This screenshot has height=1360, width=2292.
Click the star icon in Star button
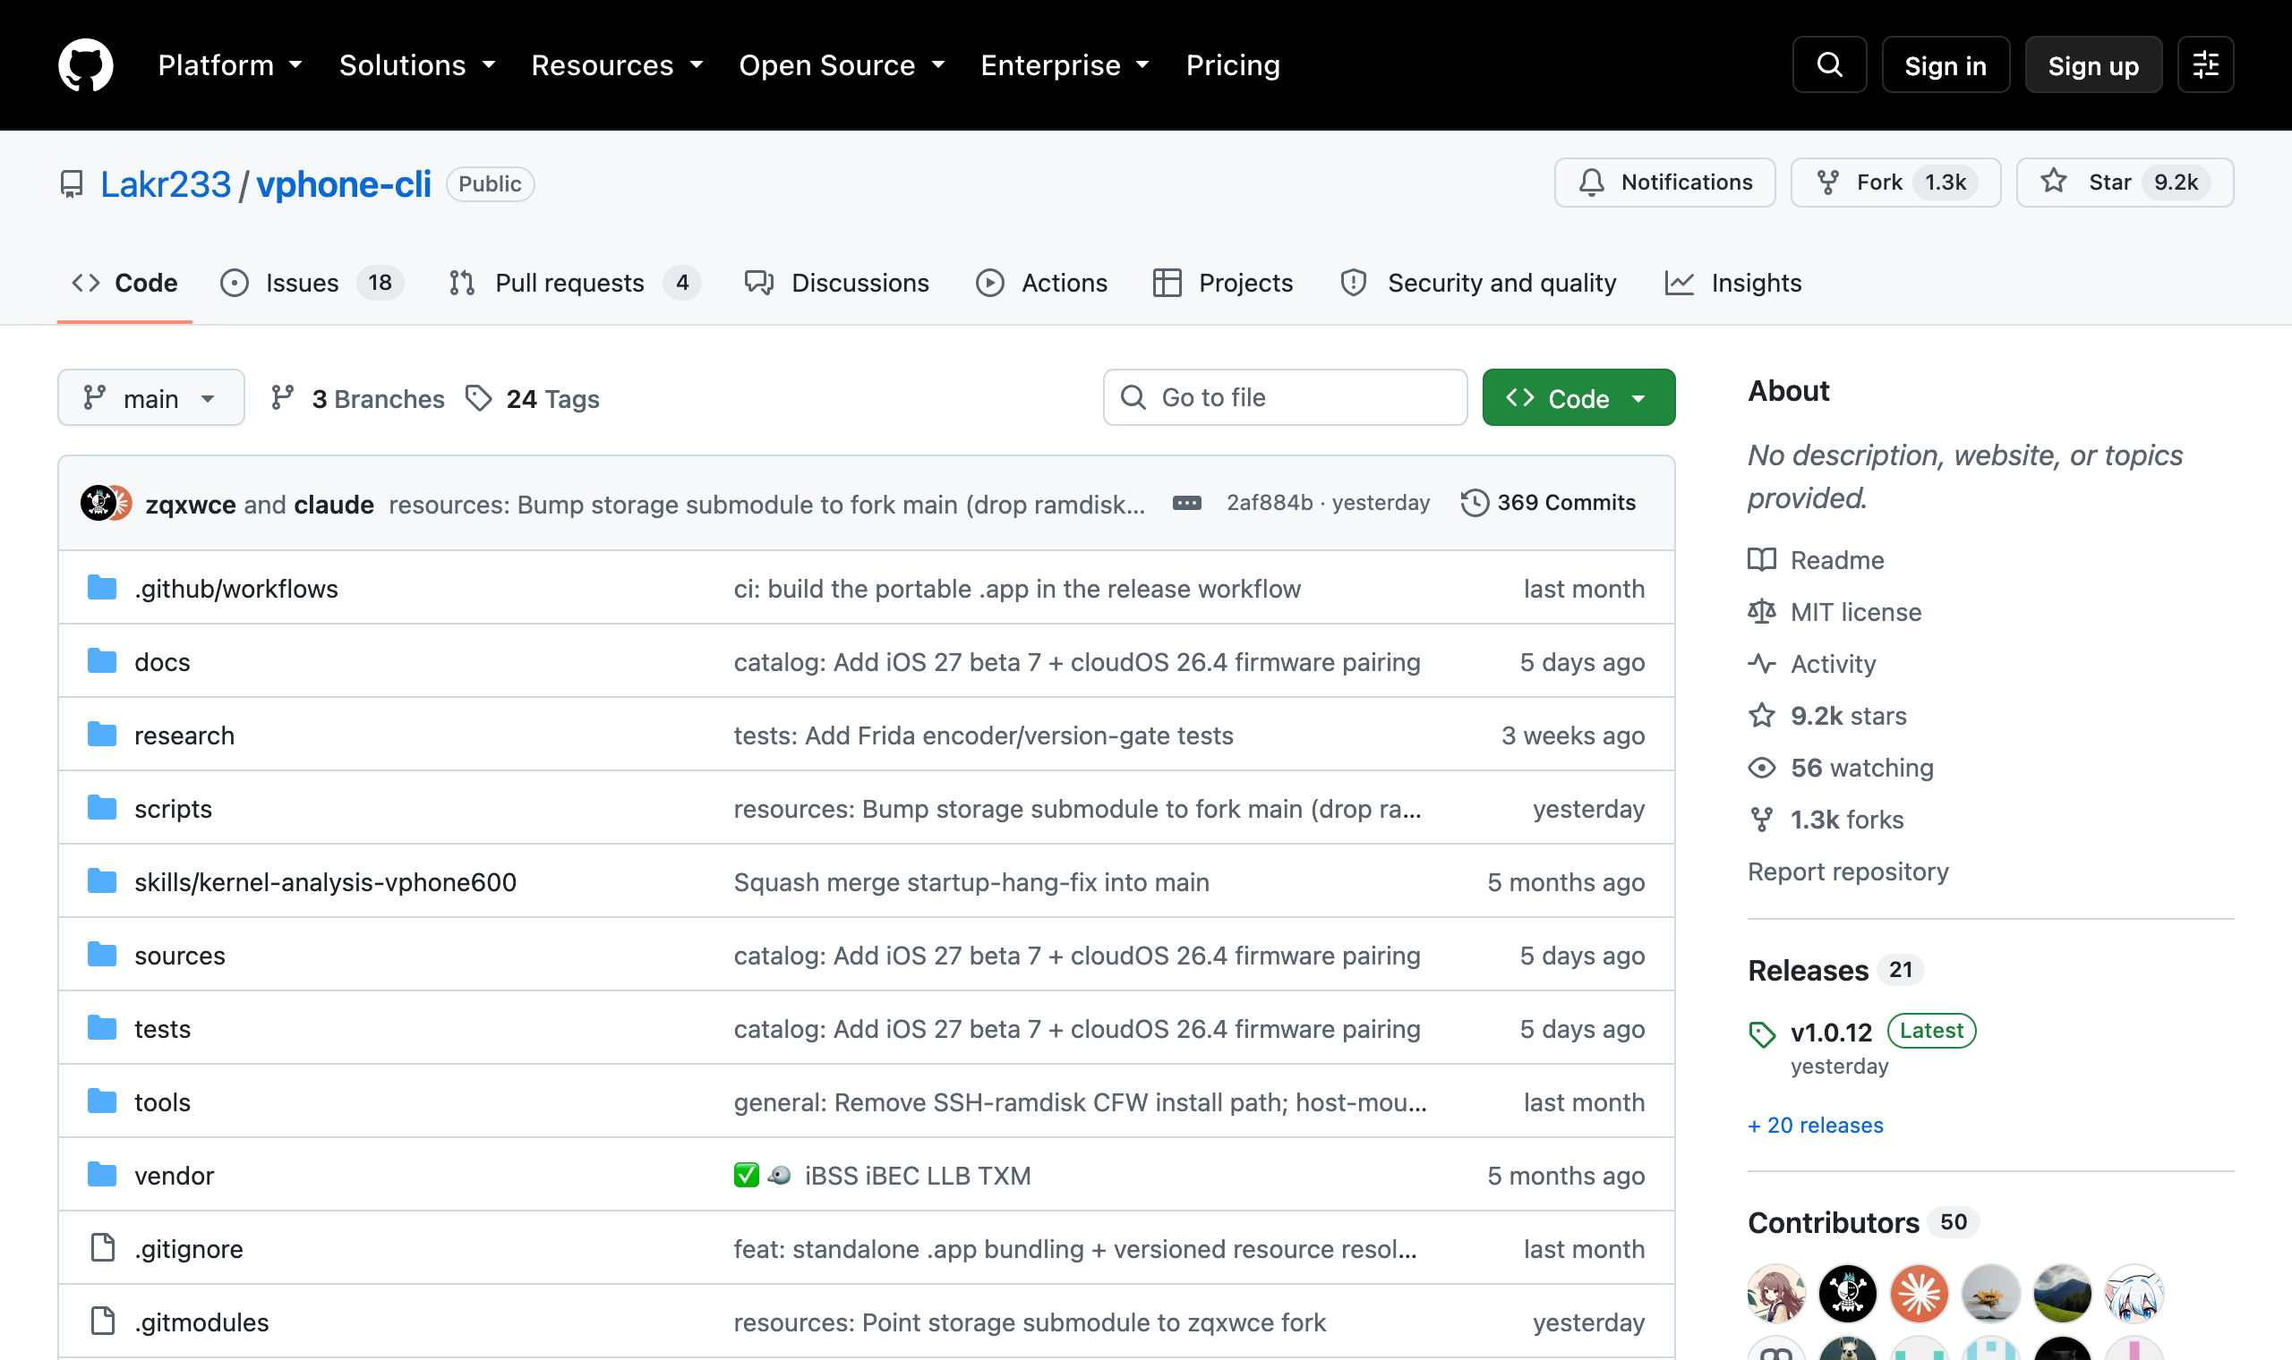tap(2054, 182)
